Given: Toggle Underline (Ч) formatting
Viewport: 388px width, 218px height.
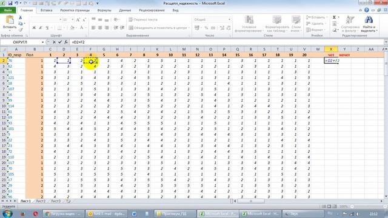Looking at the screenshot, I should coord(47,28).
